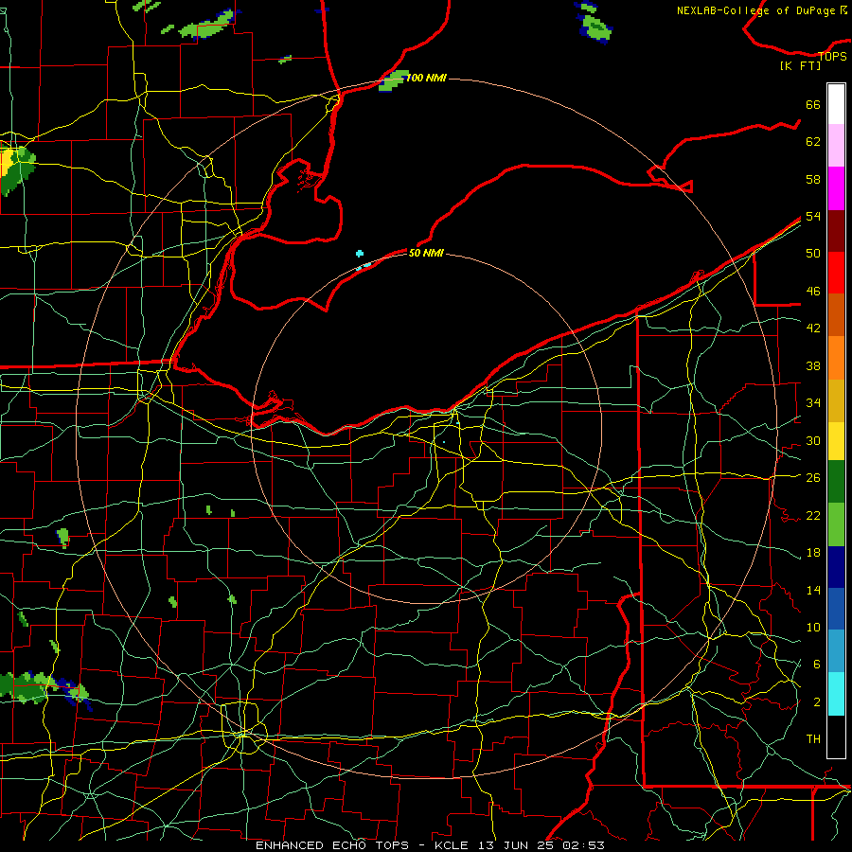
Task: Click the legend value "46"
Action: point(813,292)
